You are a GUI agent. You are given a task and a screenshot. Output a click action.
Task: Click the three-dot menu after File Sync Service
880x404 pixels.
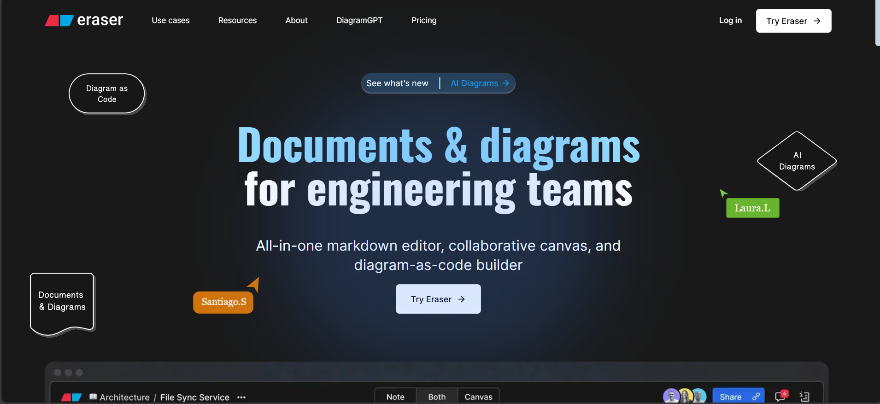click(241, 397)
